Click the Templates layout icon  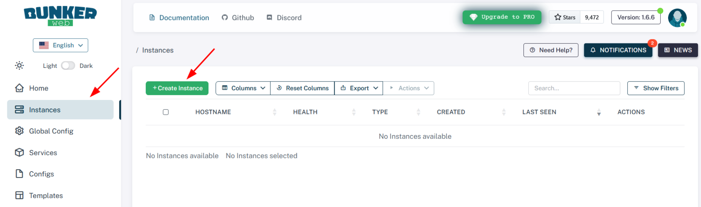tap(19, 195)
